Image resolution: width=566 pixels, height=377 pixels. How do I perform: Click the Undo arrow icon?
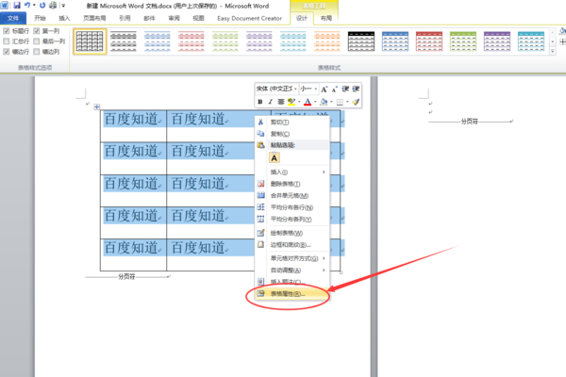click(x=27, y=6)
